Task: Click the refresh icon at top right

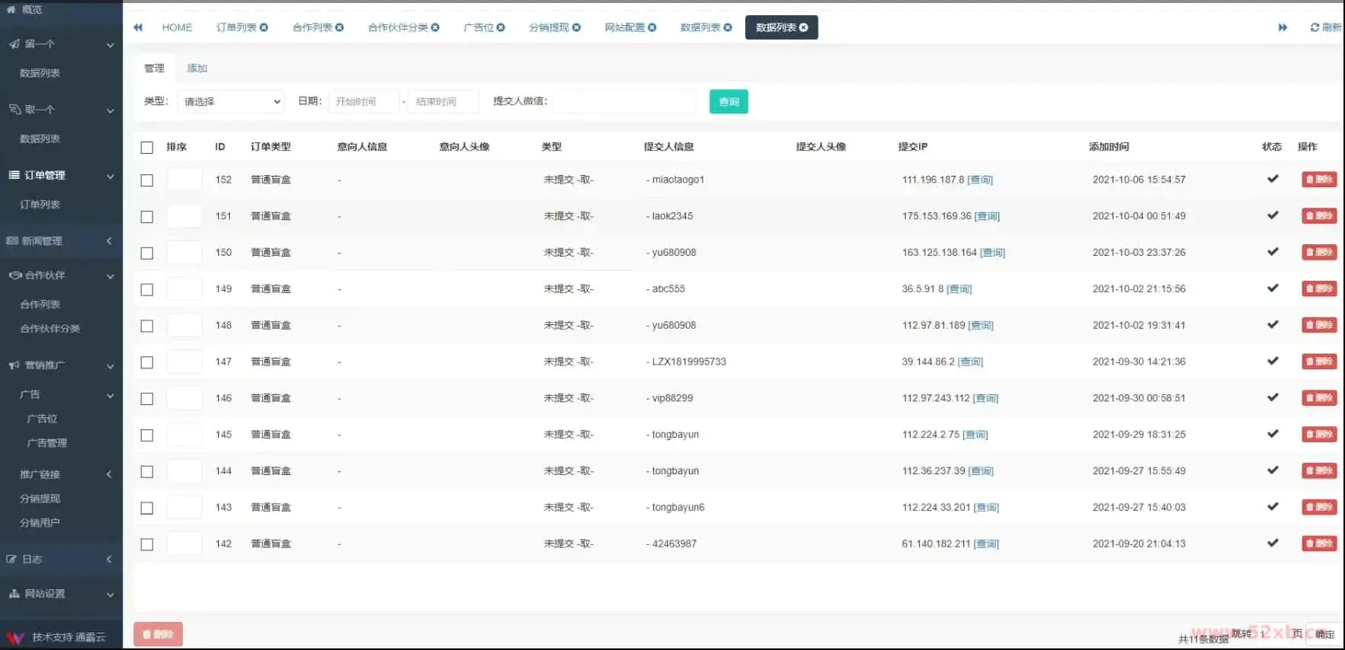Action: coord(1315,27)
